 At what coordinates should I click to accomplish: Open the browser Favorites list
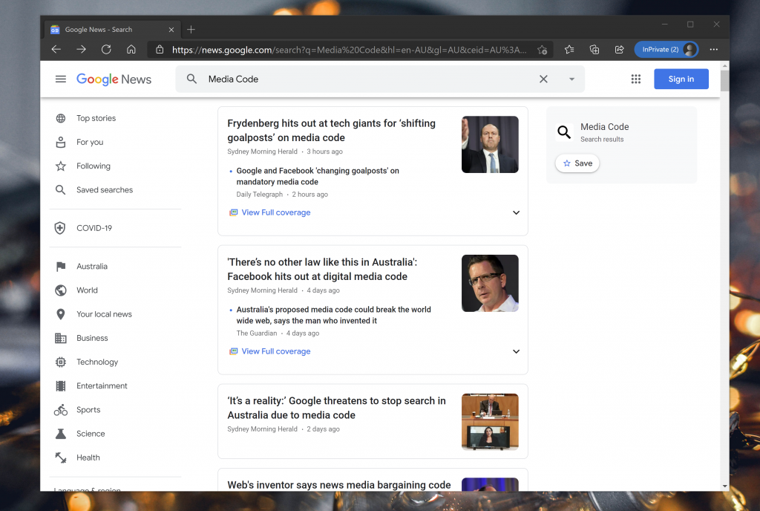click(569, 50)
